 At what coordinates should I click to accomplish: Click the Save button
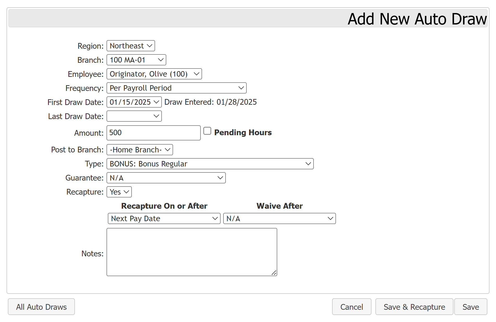tap(471, 307)
